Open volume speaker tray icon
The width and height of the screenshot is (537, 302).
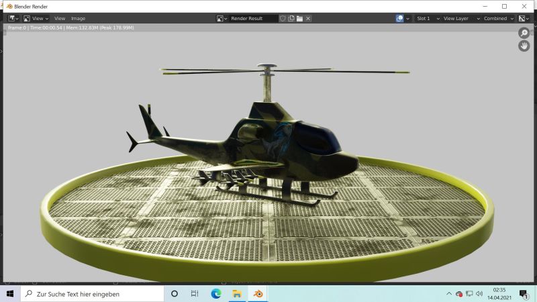coord(479,294)
